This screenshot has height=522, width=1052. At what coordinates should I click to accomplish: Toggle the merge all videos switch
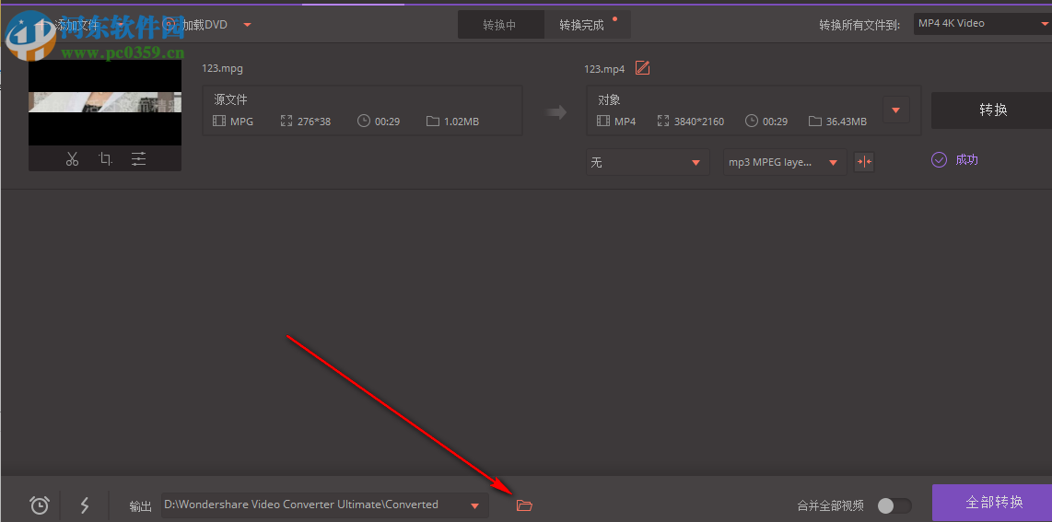pos(894,505)
